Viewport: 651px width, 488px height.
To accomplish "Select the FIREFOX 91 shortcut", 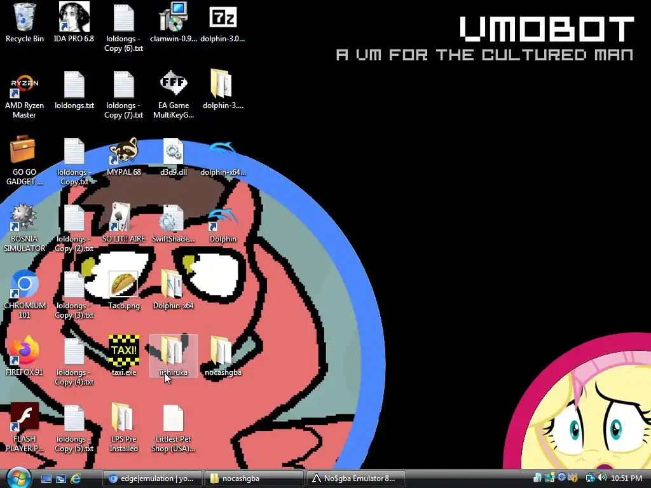I will click(x=25, y=356).
